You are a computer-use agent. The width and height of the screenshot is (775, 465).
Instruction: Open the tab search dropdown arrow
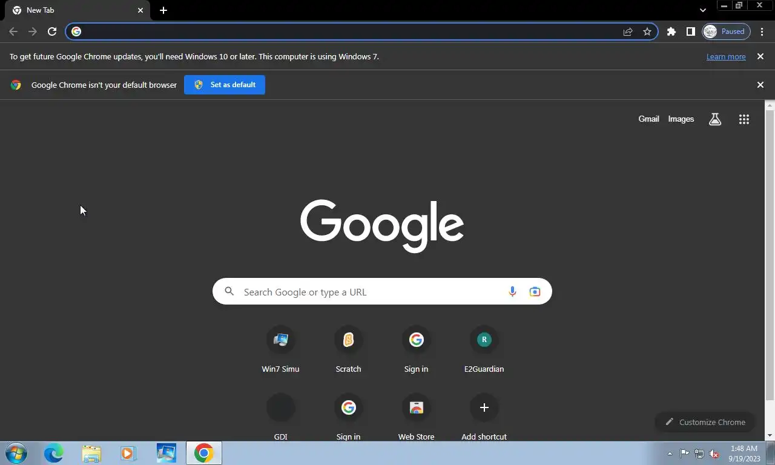tap(702, 10)
